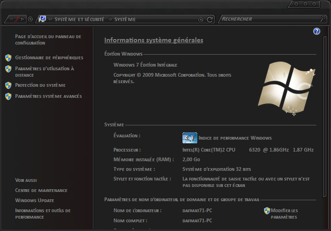Expand the breadcrumb chevron before Système et sécurité
The width and height of the screenshot is (331, 231).
coord(50,19)
